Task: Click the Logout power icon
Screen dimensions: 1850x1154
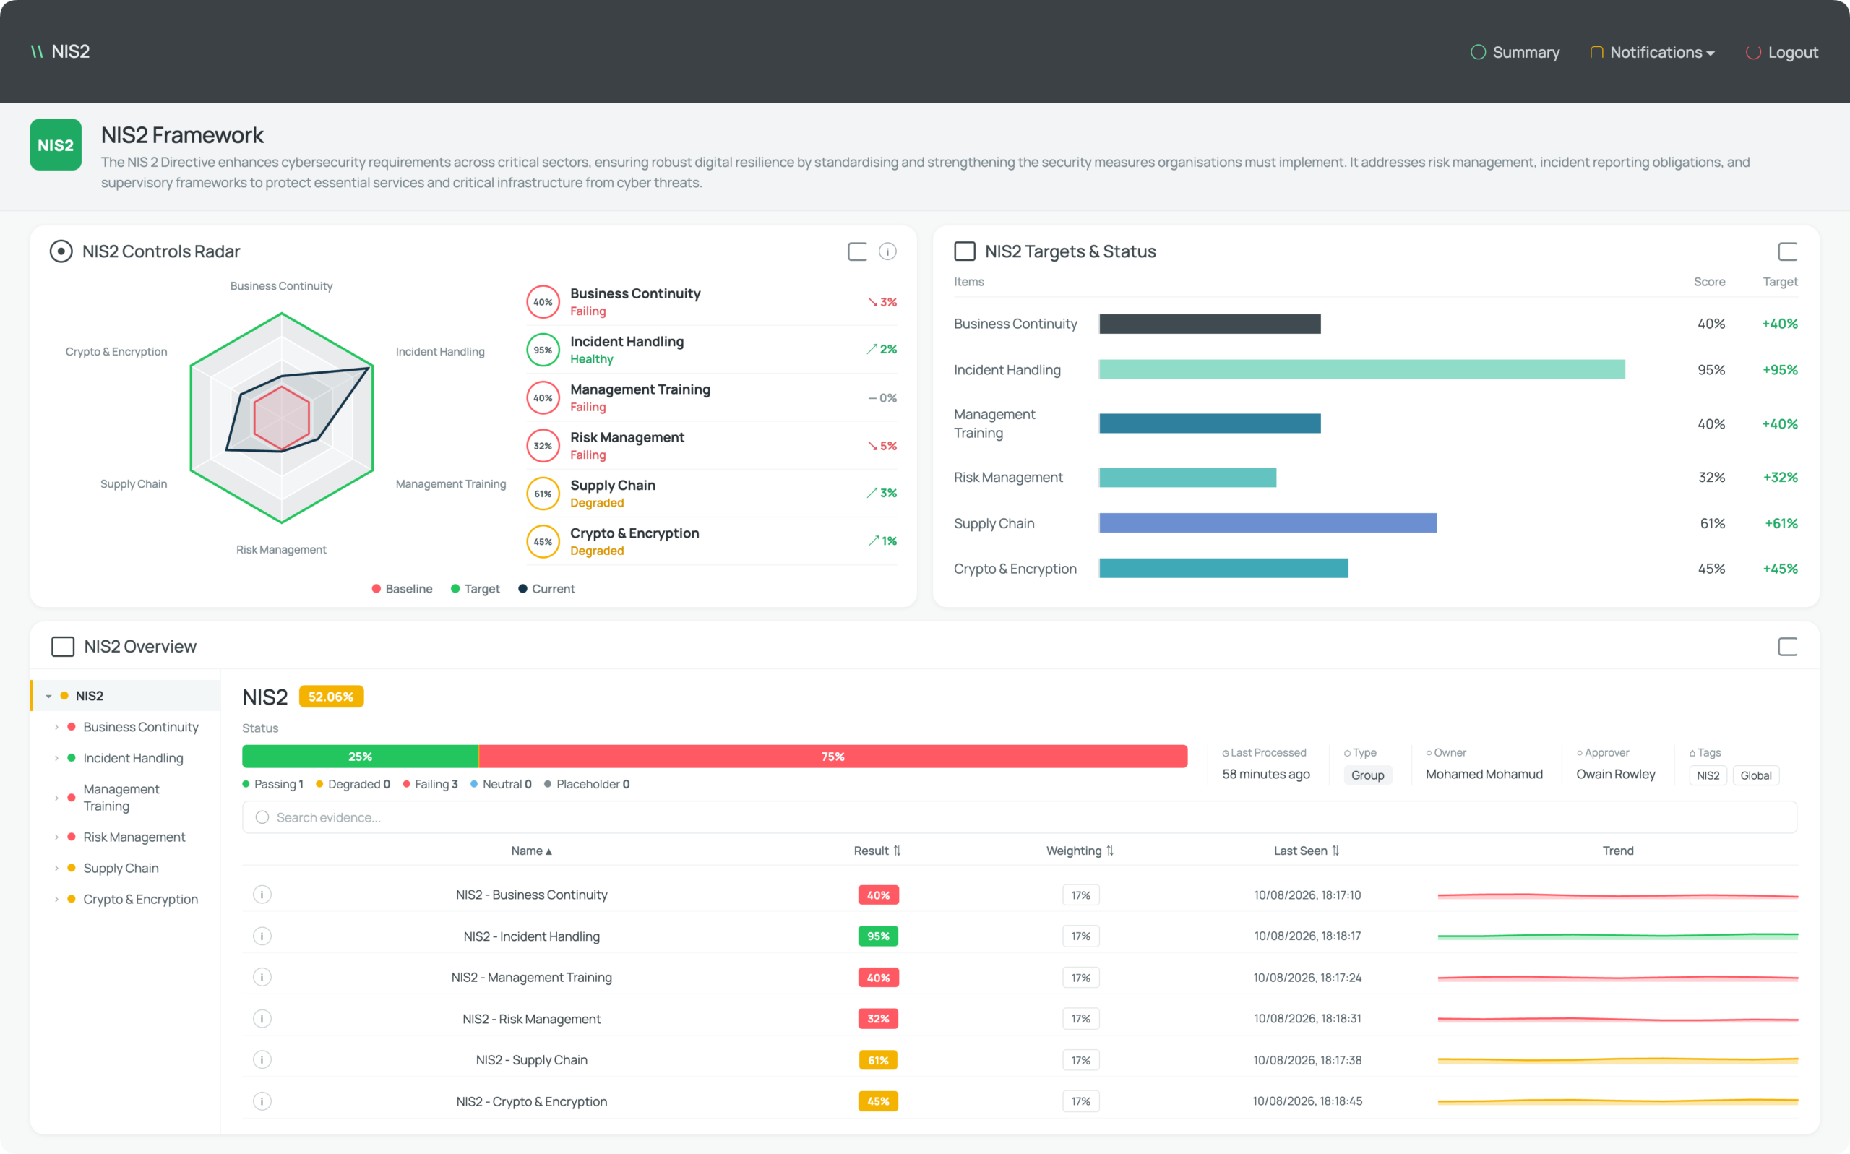Action: [x=1753, y=52]
